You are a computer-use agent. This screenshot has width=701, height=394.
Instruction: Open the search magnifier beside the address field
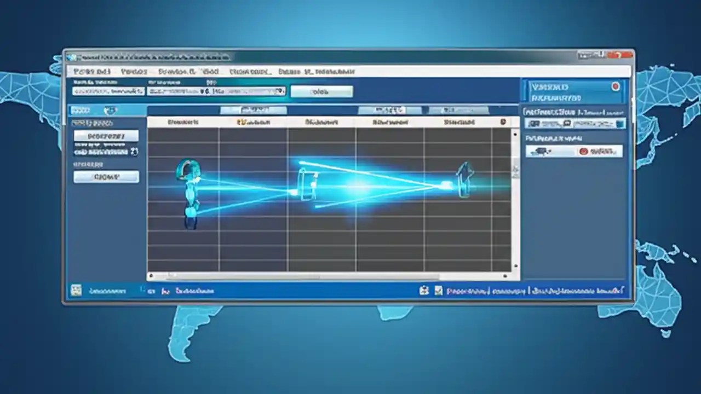point(280,91)
